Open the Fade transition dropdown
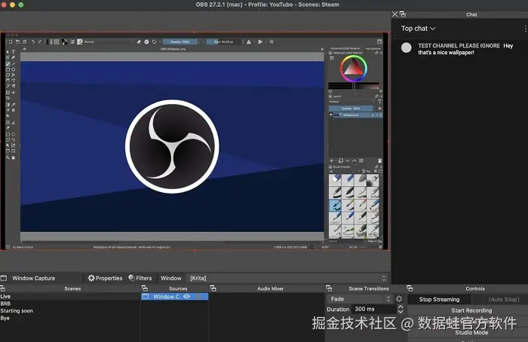 [x=360, y=299]
